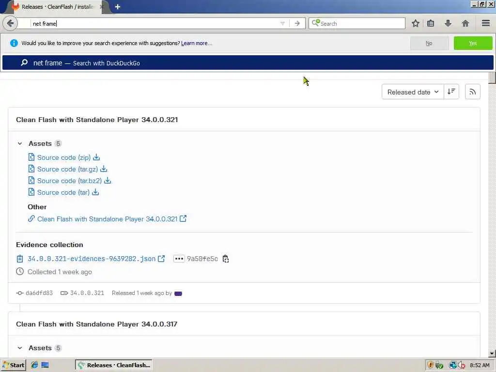496x372 pixels.
Task: Bookmark this page with the star icon
Action: point(416,23)
